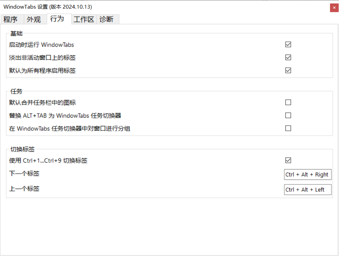Toggle 淡出非活动窗口上的标签 checkbox
This screenshot has width=339, height=256.
point(288,57)
